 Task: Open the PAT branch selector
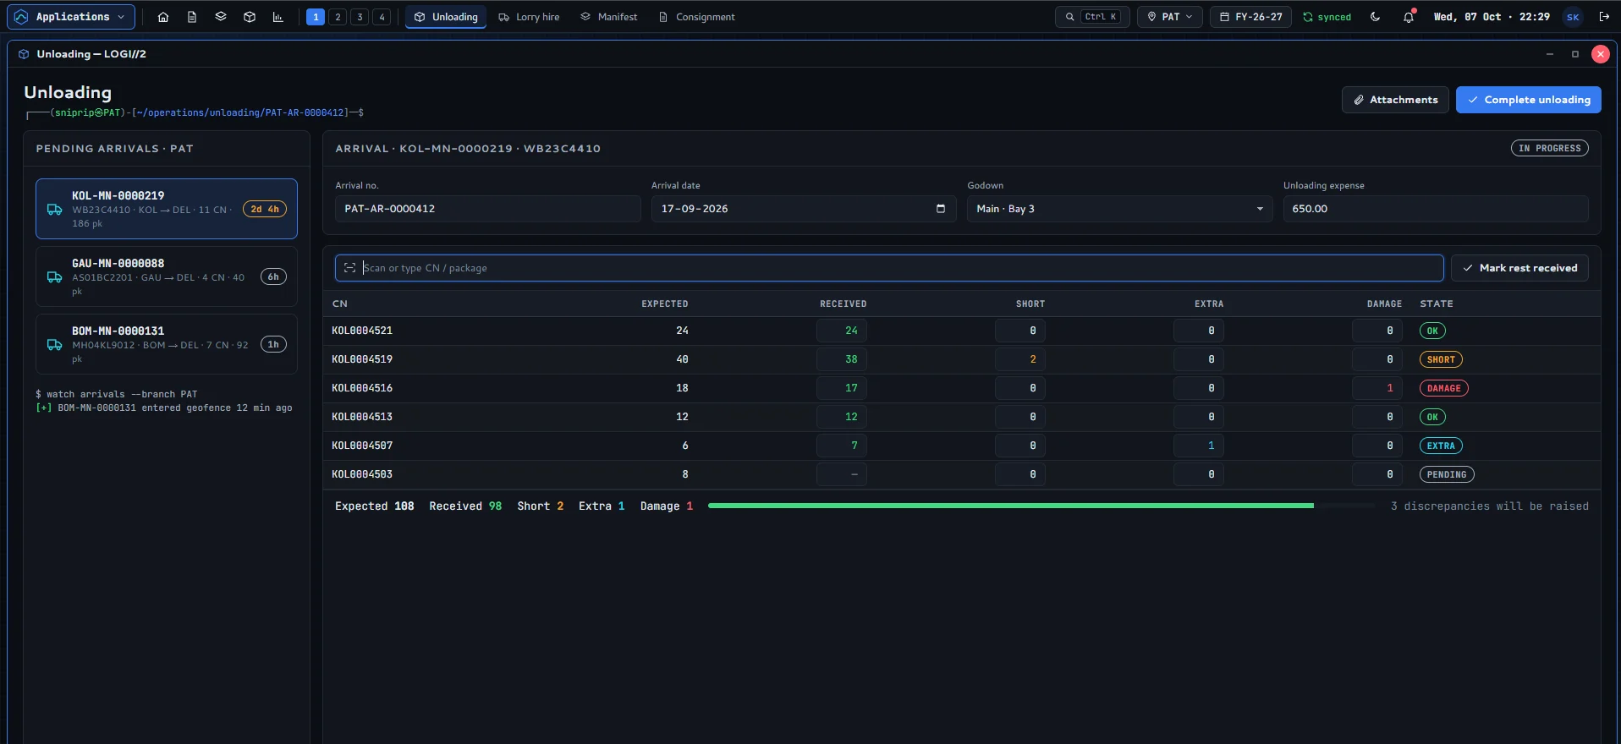1170,17
